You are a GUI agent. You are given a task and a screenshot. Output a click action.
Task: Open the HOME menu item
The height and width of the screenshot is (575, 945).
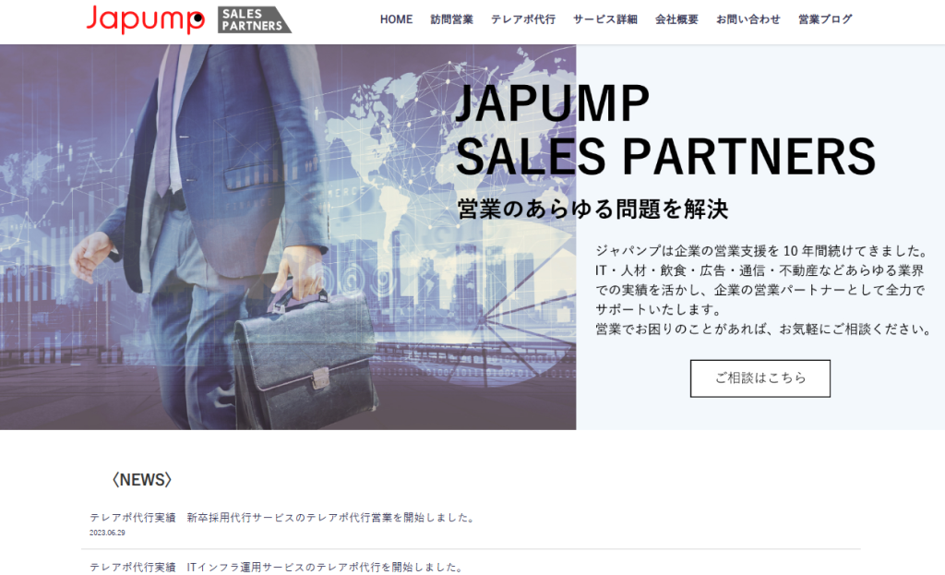396,19
